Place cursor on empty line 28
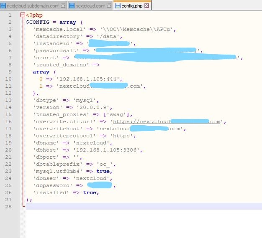The image size is (262, 238). click(144, 207)
